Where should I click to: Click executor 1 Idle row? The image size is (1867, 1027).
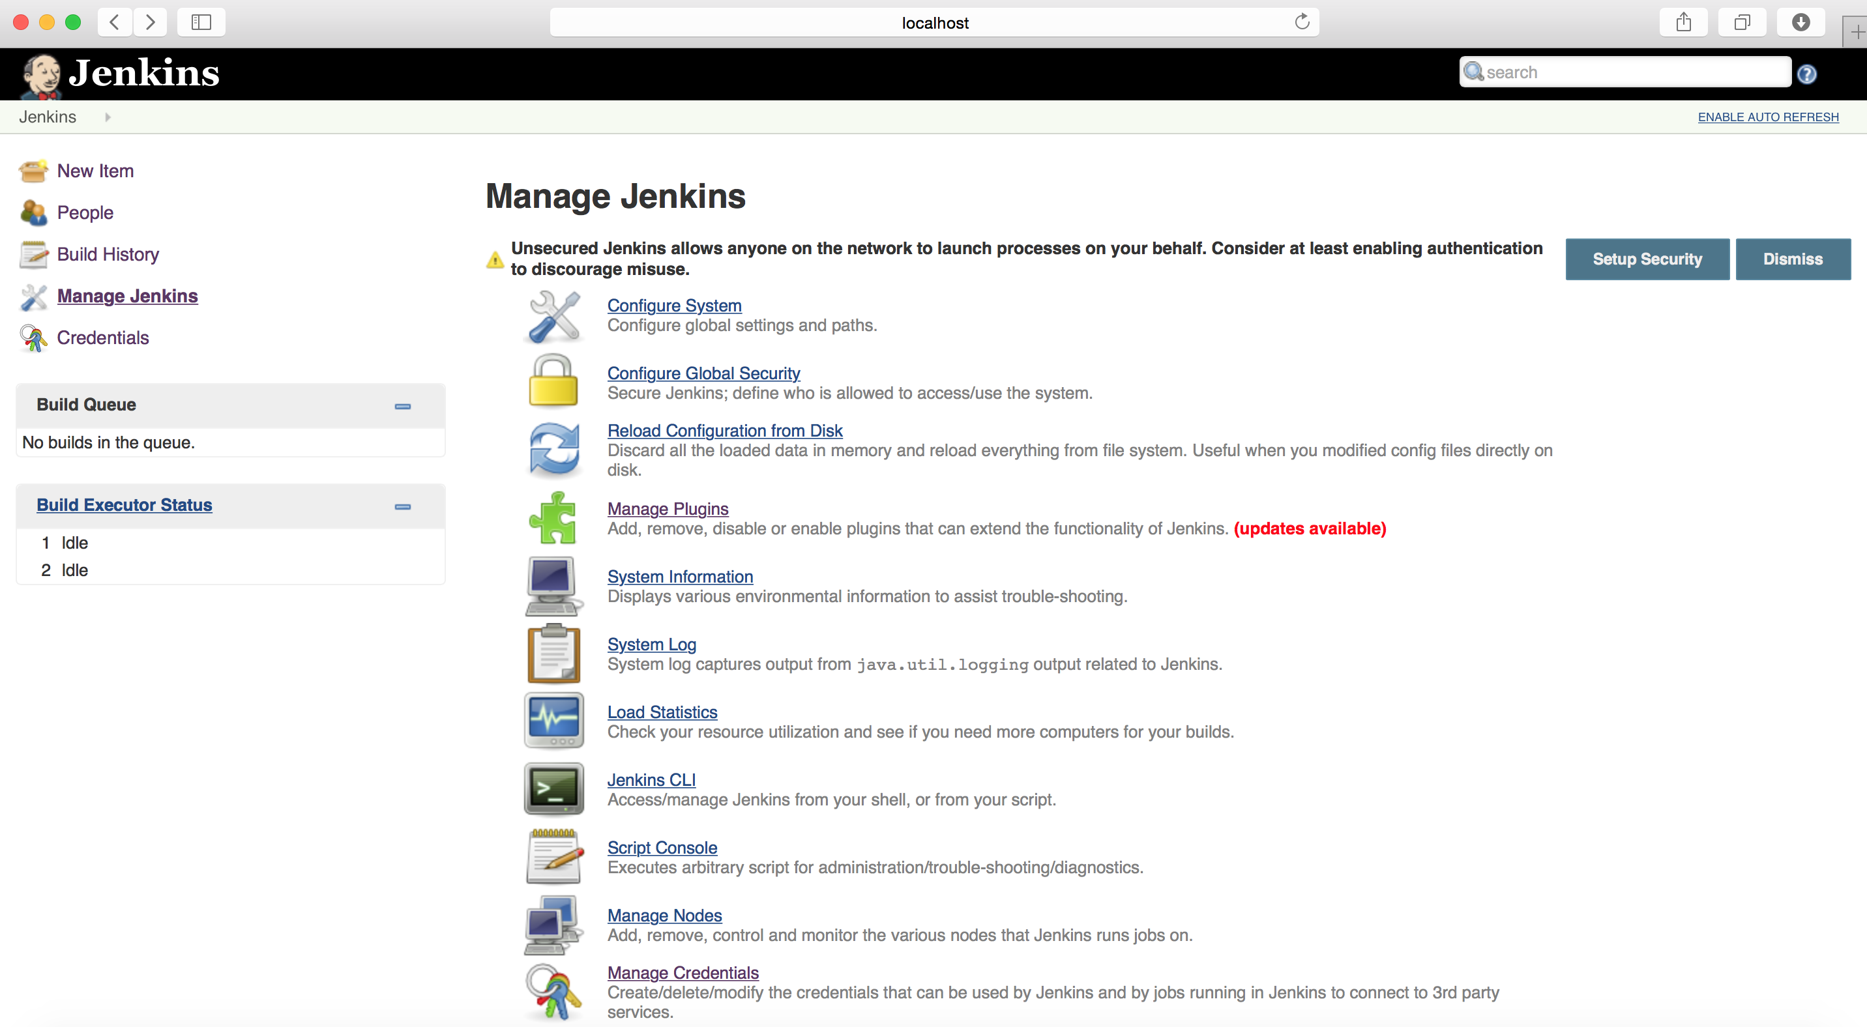(x=229, y=543)
